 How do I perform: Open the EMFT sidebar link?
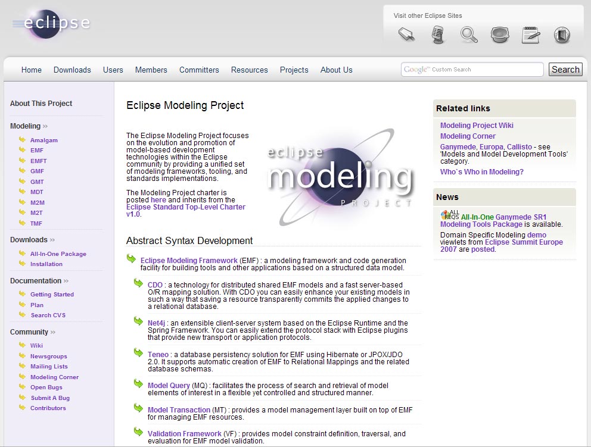[x=39, y=161]
